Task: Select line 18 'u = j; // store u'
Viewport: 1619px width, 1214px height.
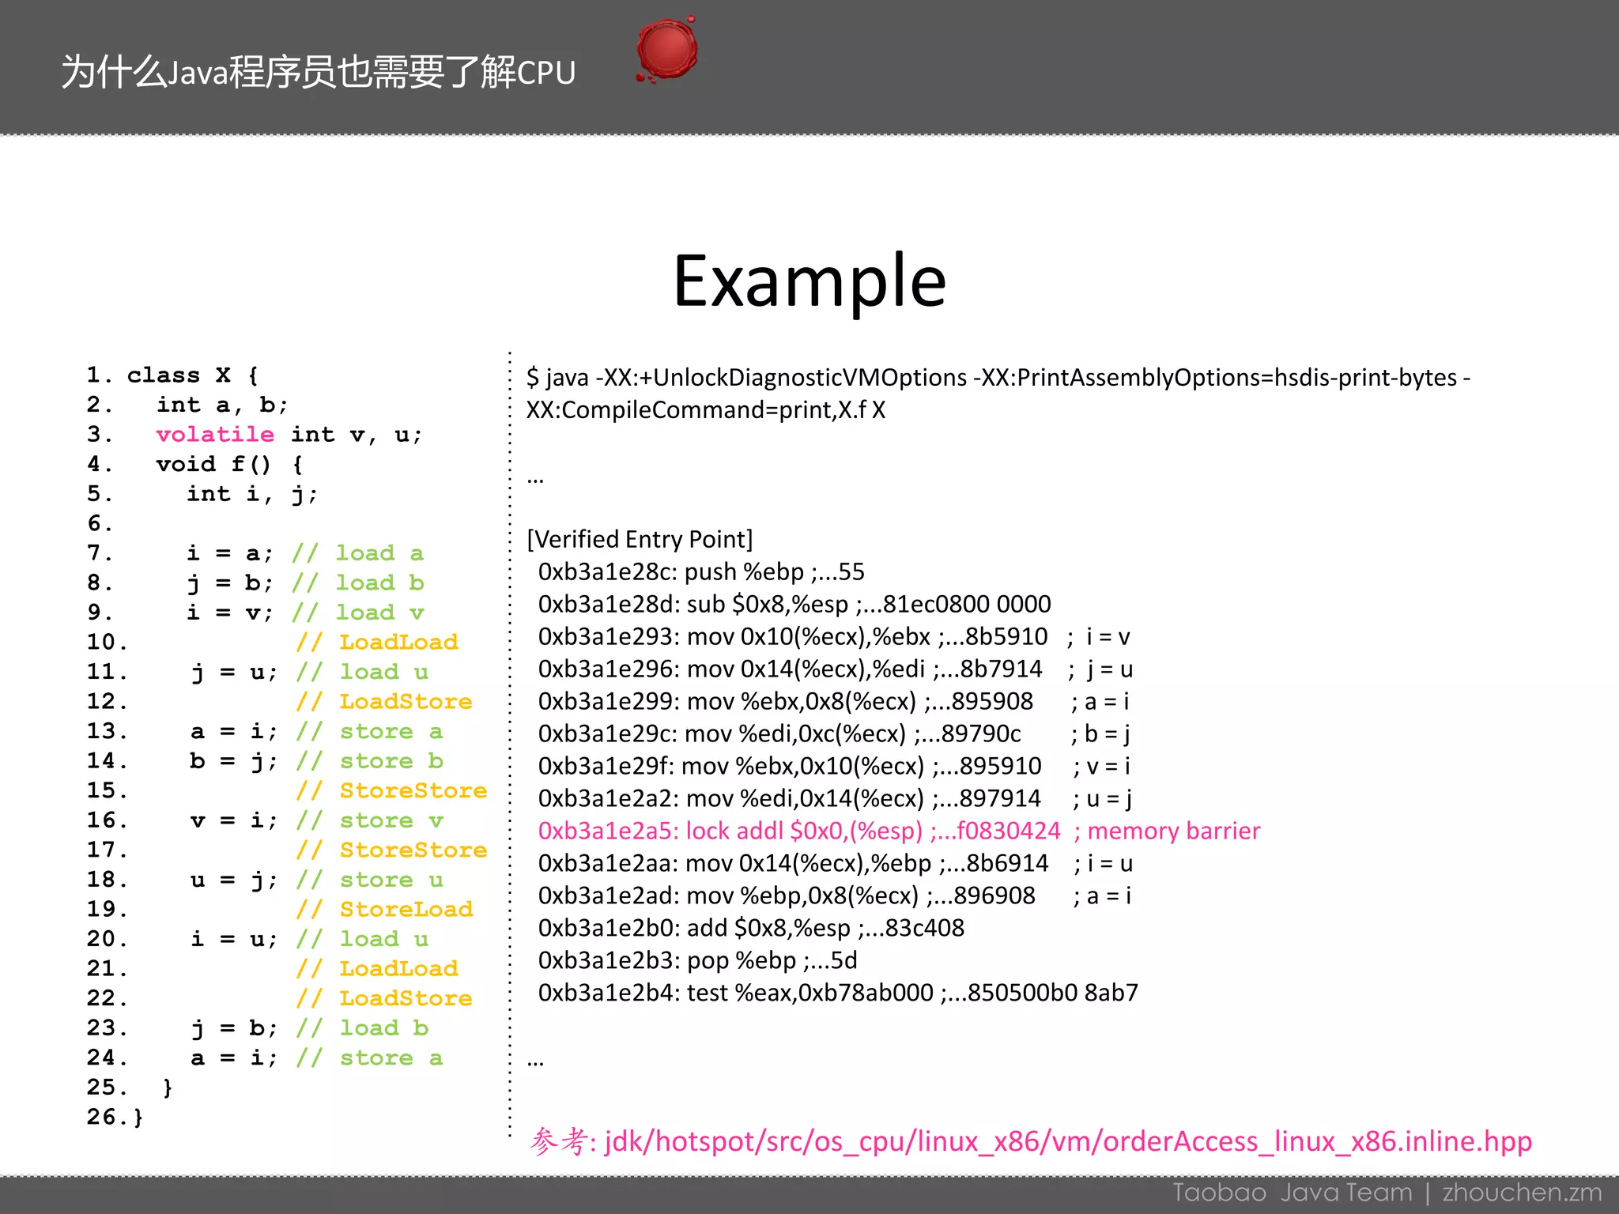Action: 265,880
